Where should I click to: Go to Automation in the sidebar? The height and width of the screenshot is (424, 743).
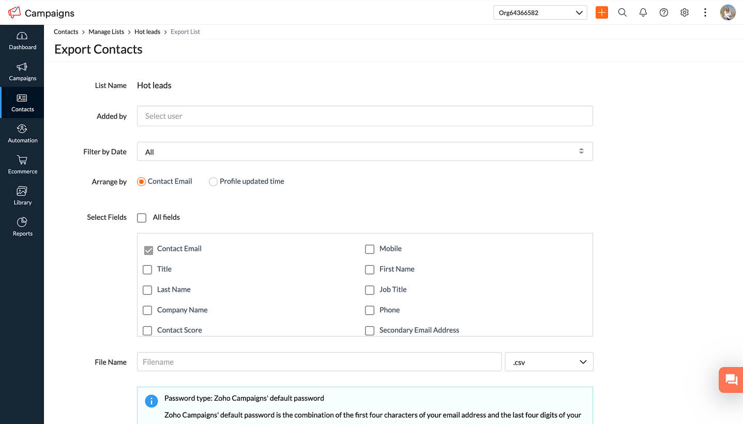[22, 133]
